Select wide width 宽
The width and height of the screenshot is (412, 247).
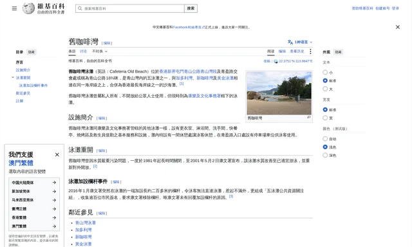click(x=325, y=118)
